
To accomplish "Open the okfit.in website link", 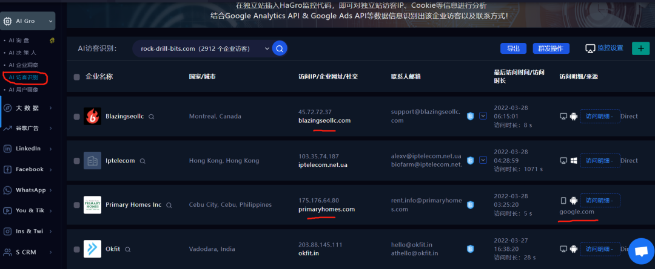I will (308, 253).
